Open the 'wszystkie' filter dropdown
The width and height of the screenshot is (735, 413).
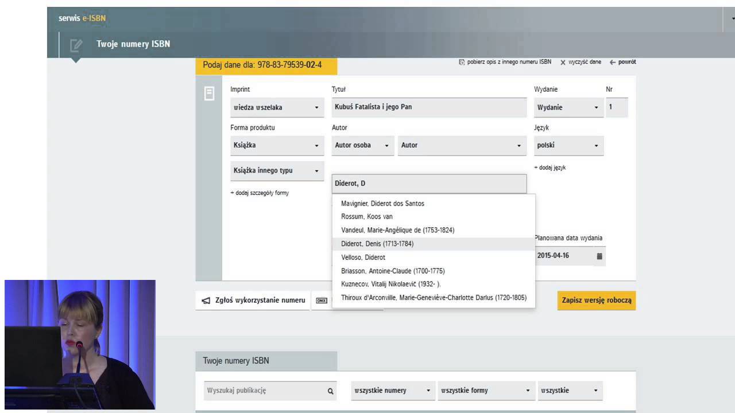(570, 391)
